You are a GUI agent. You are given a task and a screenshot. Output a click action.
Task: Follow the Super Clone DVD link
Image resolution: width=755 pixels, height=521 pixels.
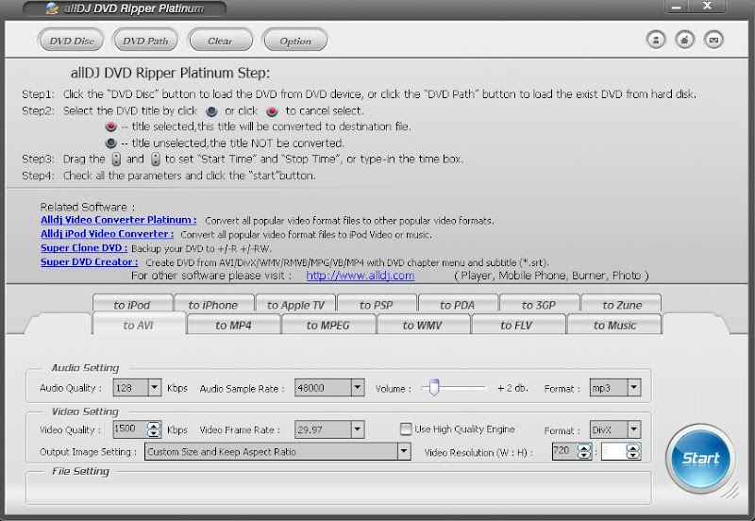(84, 248)
